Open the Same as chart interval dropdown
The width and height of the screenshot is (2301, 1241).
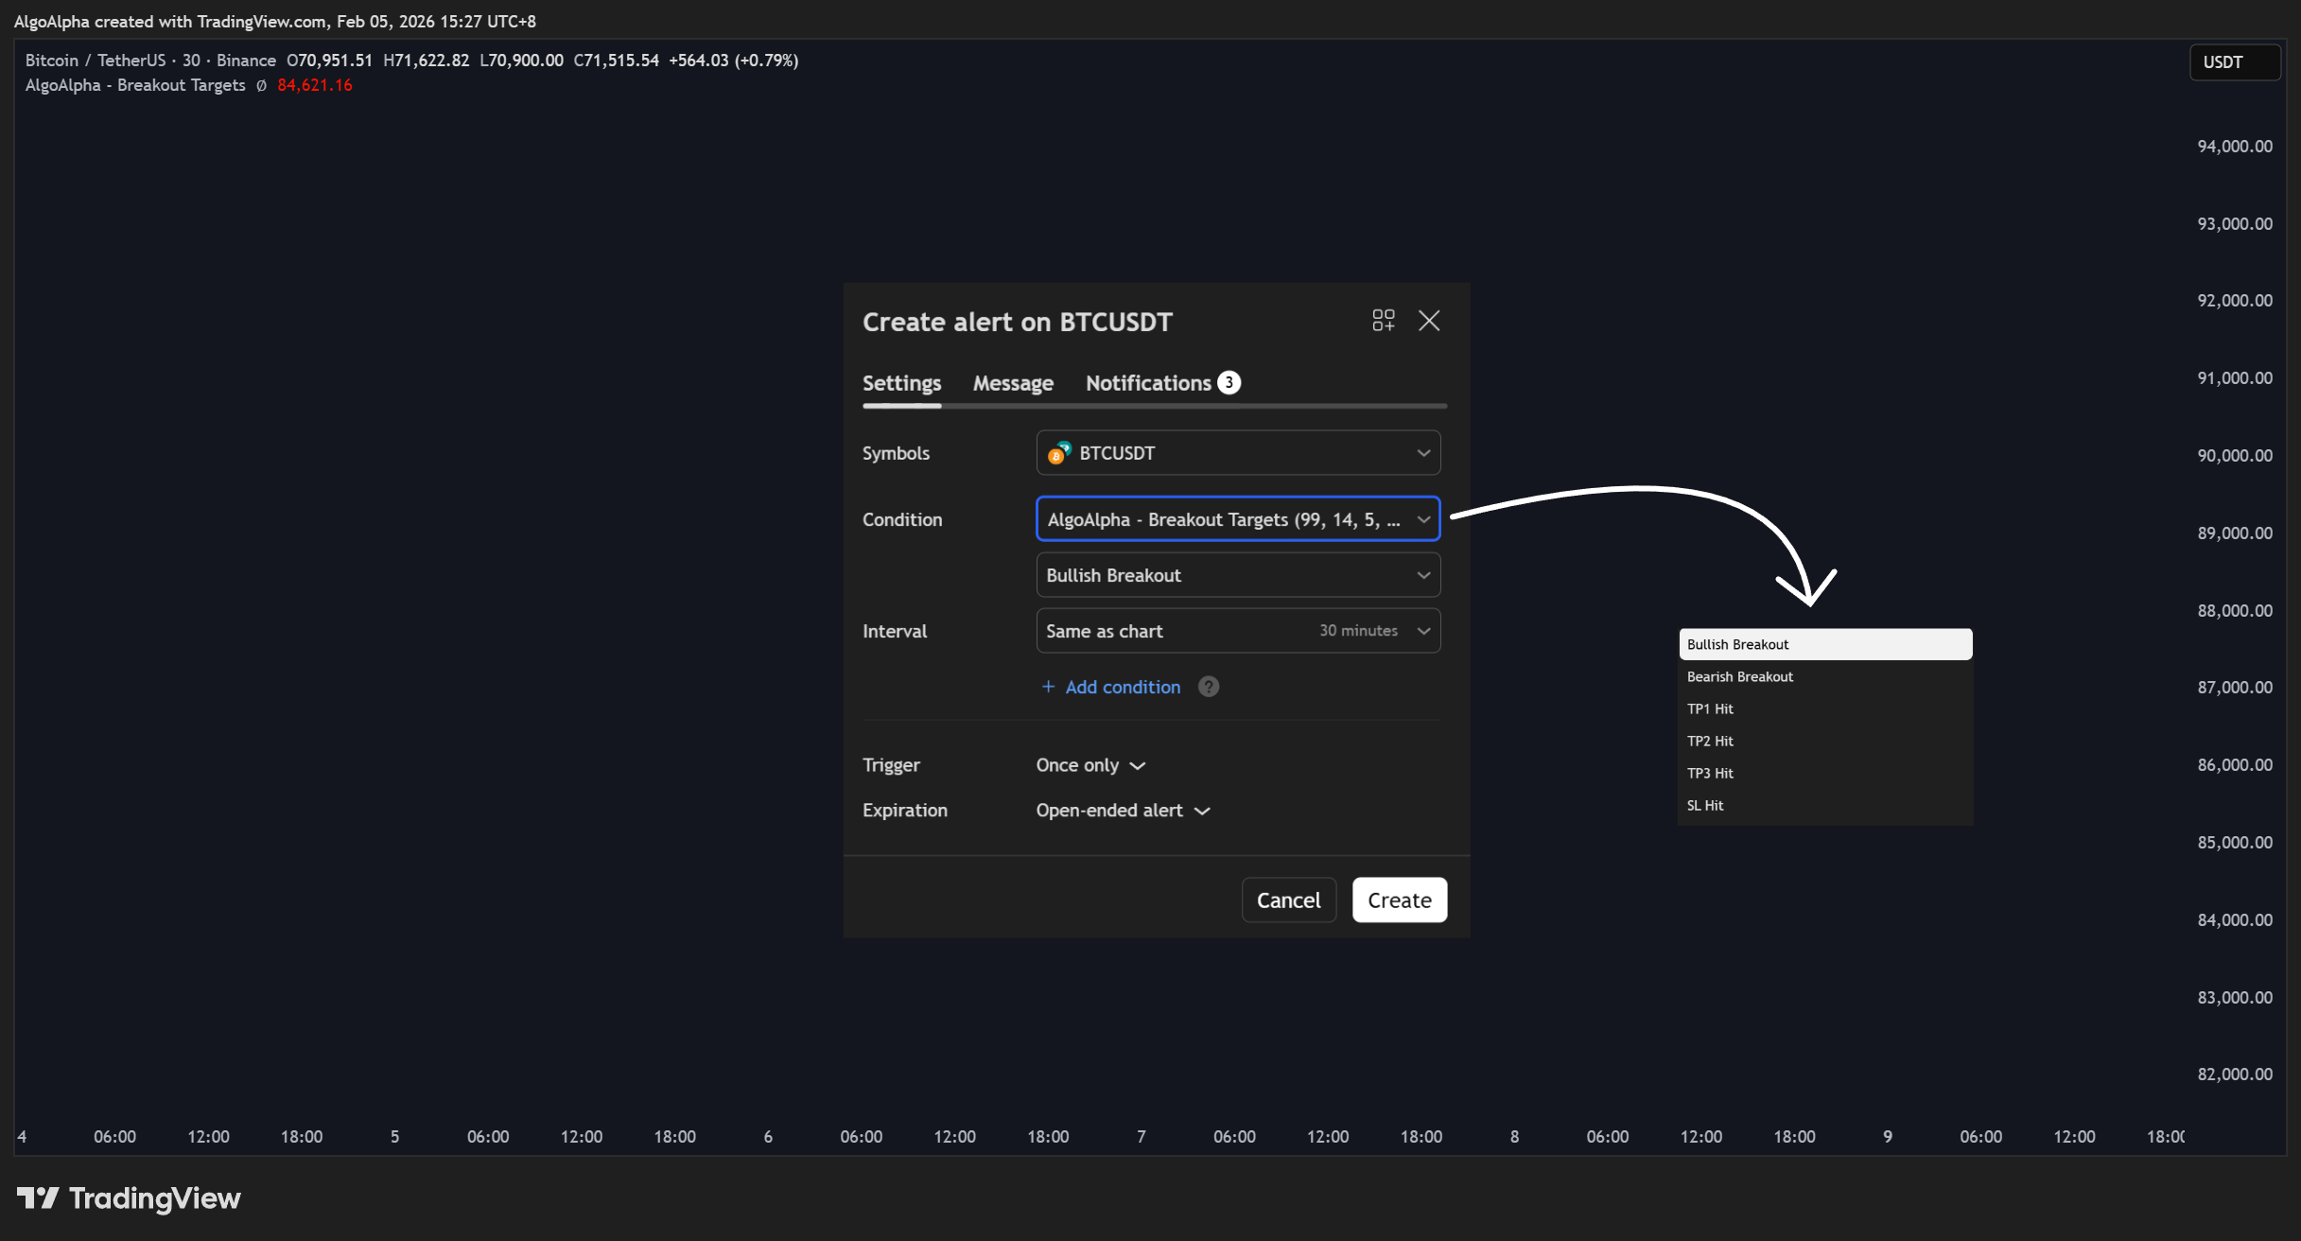(x=1238, y=631)
